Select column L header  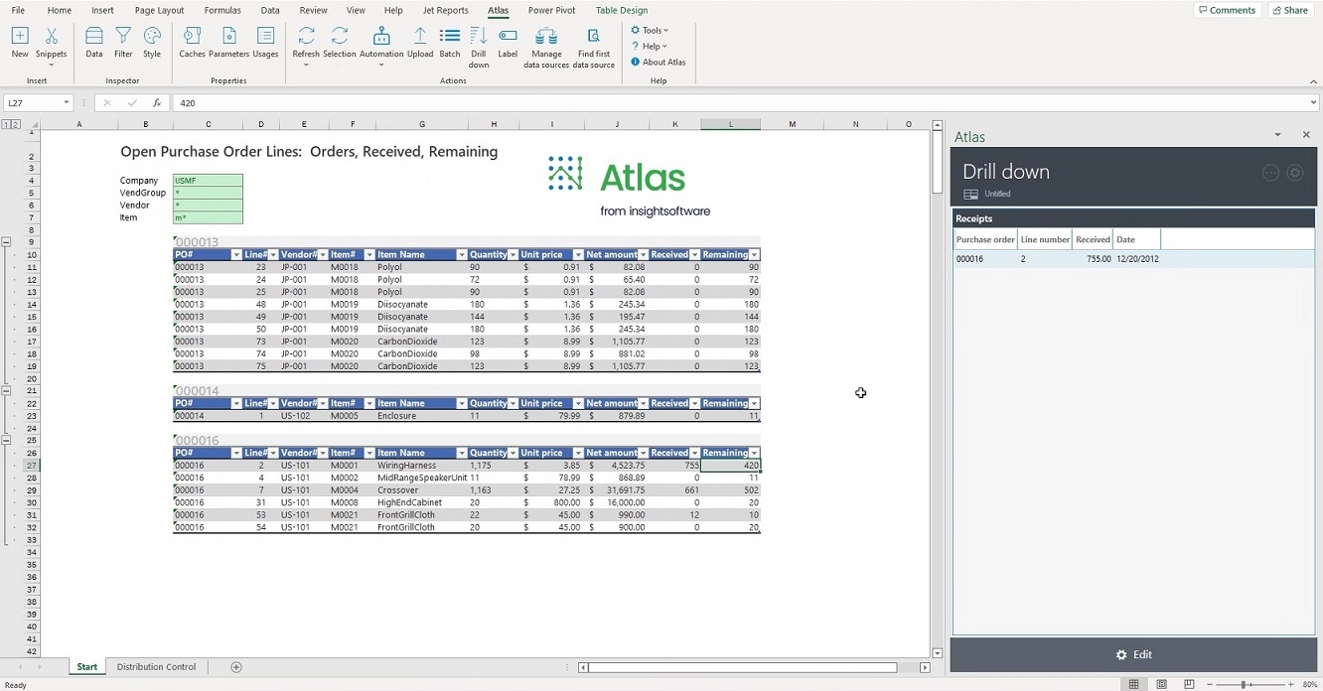(x=731, y=124)
